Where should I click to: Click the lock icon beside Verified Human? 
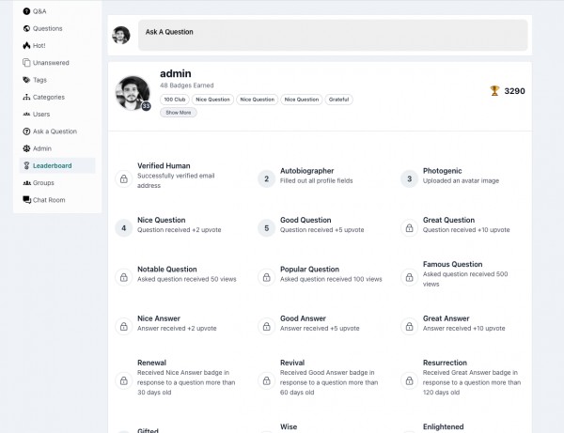pos(123,178)
